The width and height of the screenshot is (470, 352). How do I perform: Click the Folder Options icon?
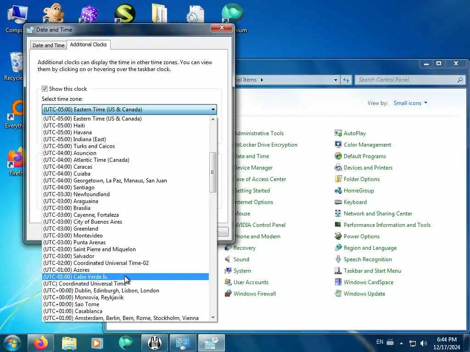pos(338,179)
